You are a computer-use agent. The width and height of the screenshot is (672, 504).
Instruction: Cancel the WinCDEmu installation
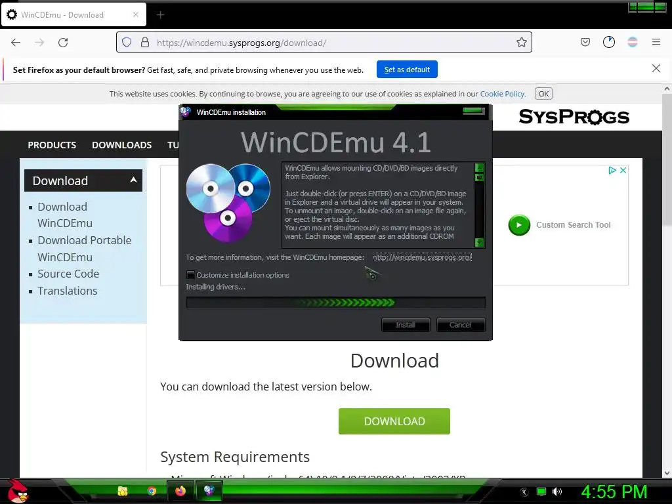(x=460, y=325)
